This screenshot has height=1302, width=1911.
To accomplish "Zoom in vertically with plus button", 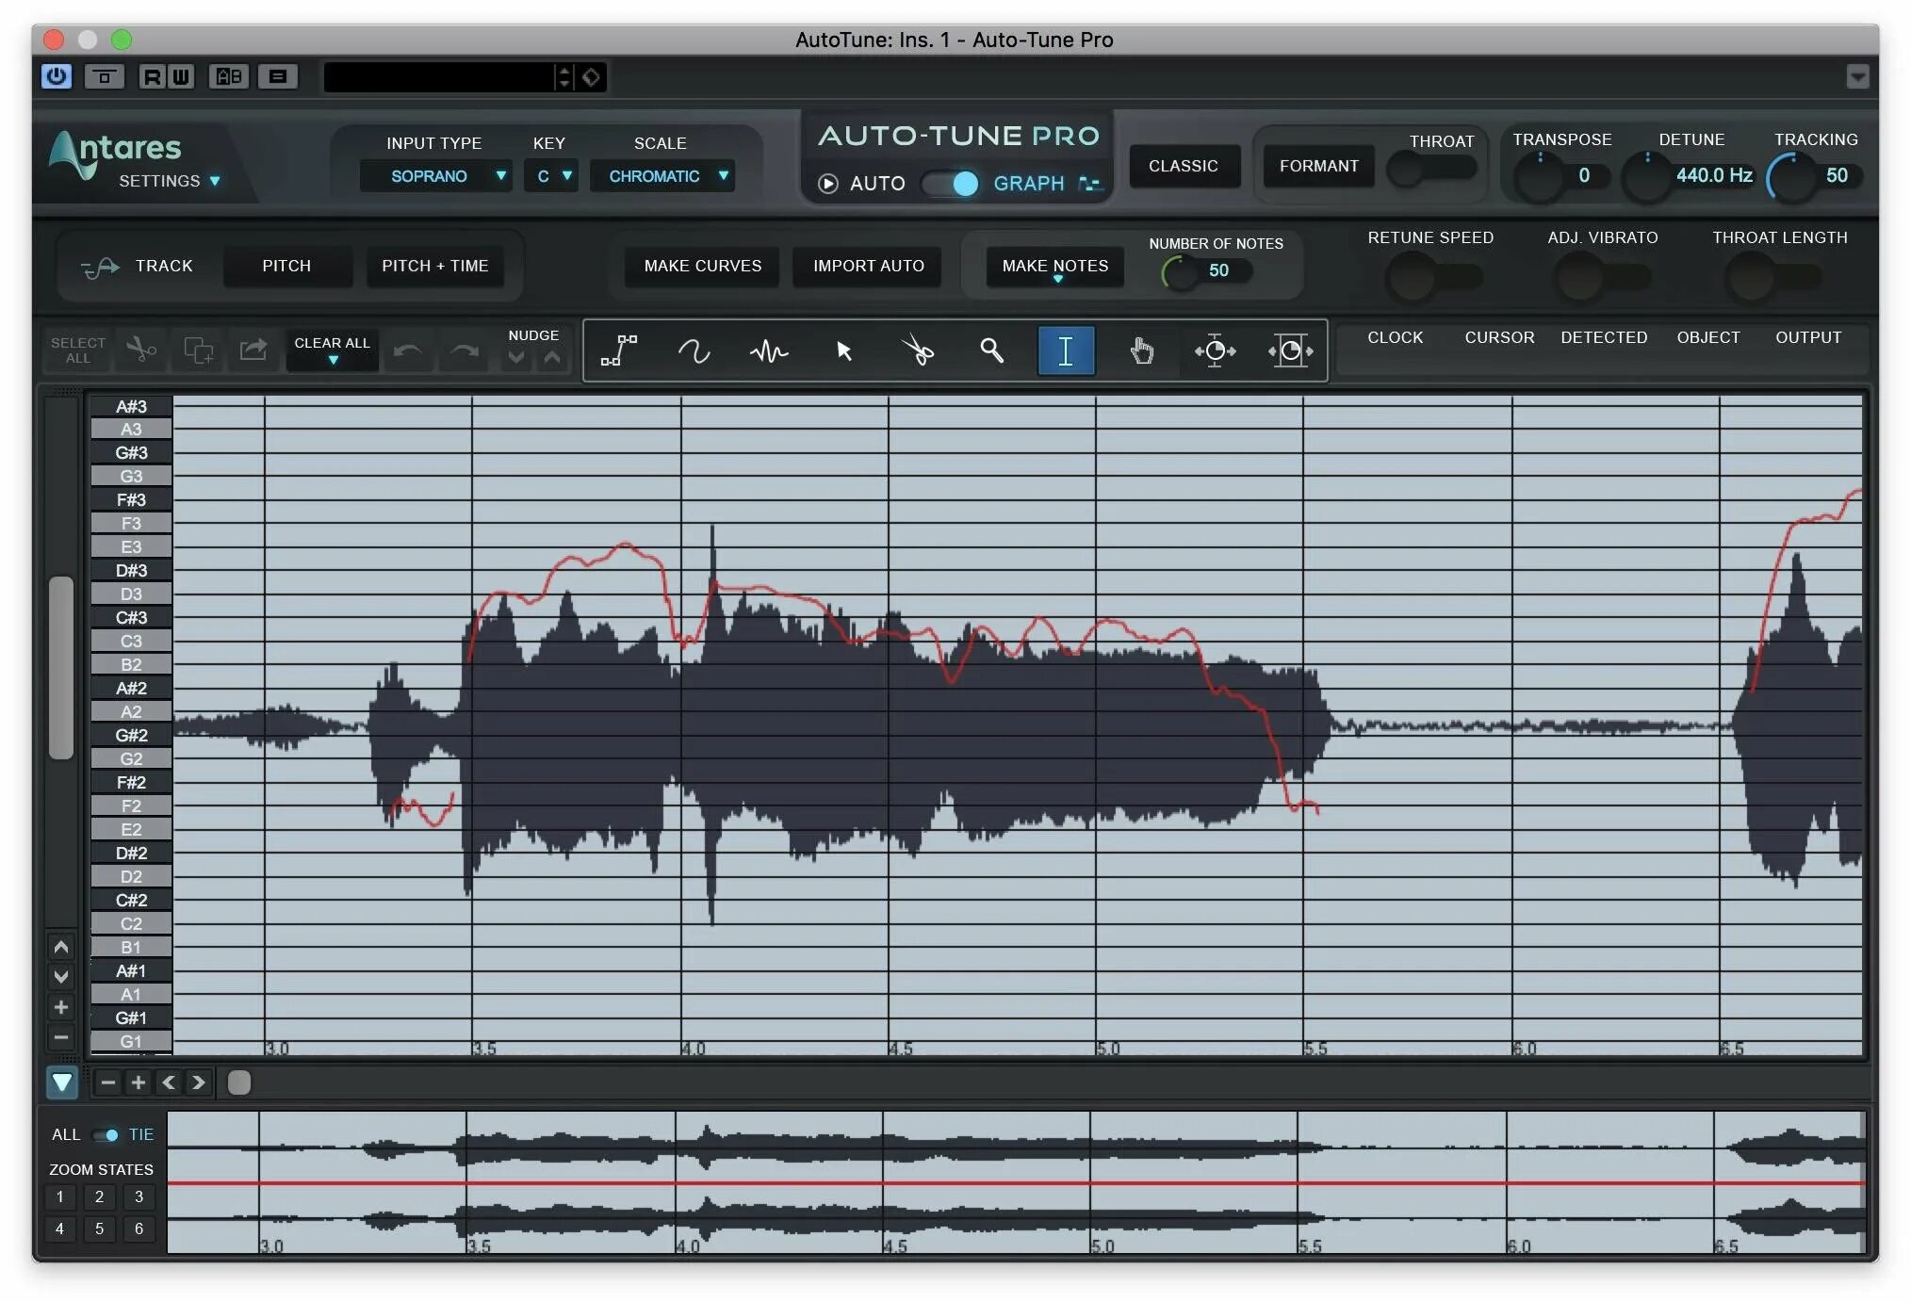I will 61,1007.
